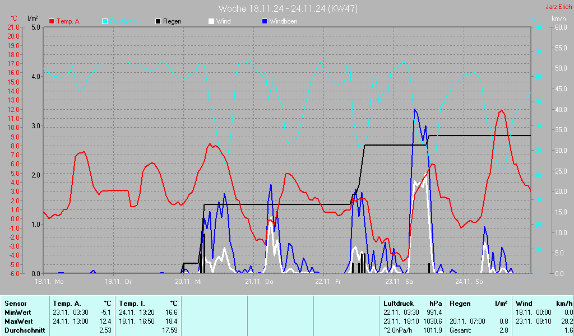Select the 24.11. So date marker

click(x=469, y=281)
